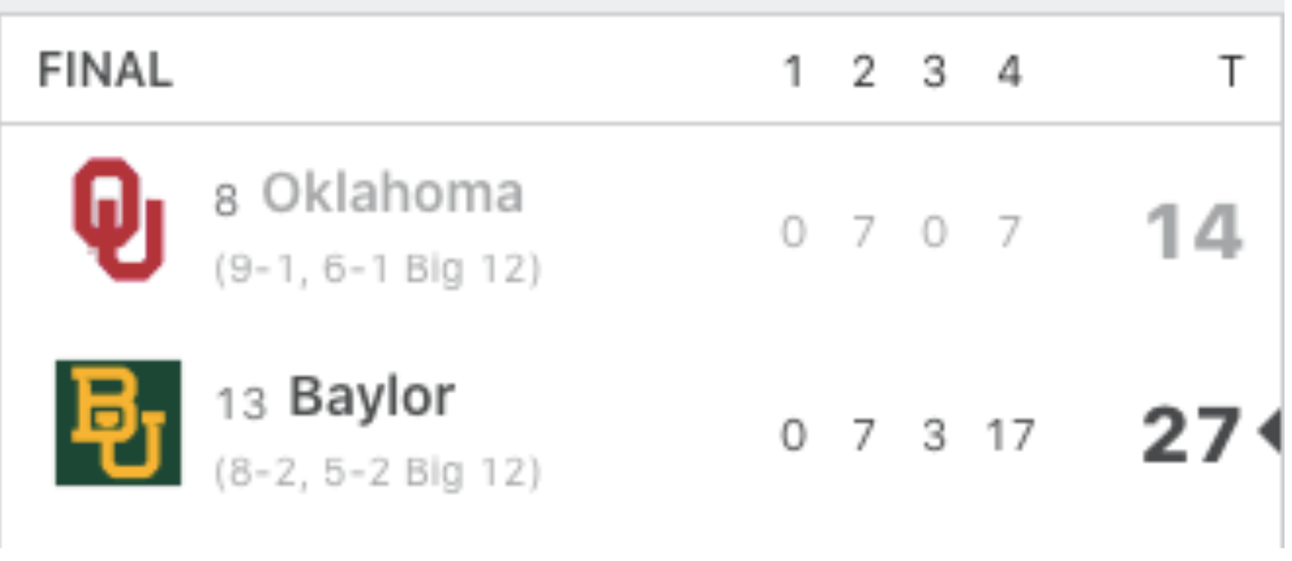Click the quarter 1 column header

794,72
